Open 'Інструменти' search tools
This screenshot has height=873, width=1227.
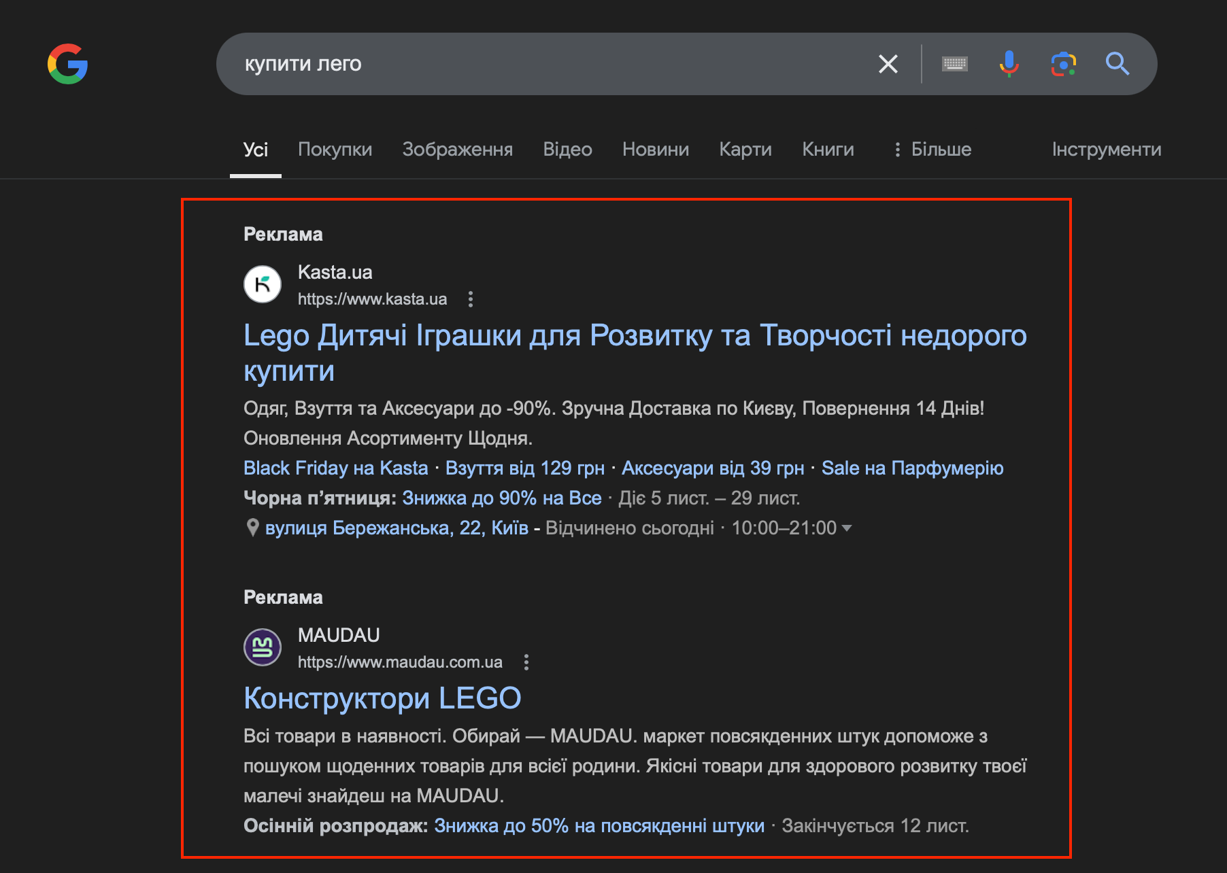[1107, 150]
